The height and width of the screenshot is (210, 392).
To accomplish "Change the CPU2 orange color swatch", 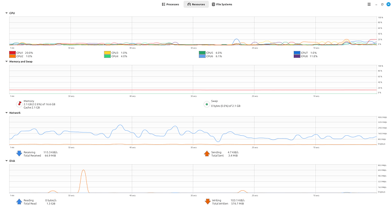I will click(12, 56).
